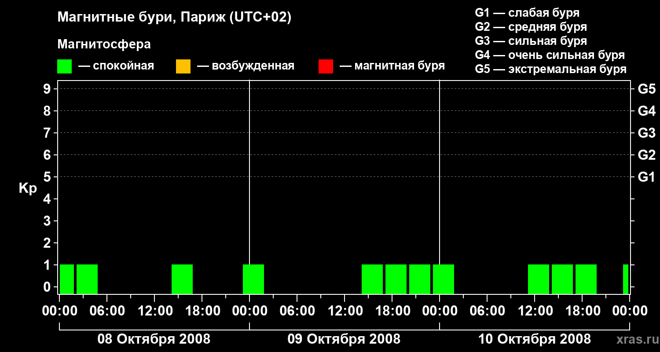Click the '— спокойная' legend label
The width and height of the screenshot is (660, 352).
tap(116, 66)
